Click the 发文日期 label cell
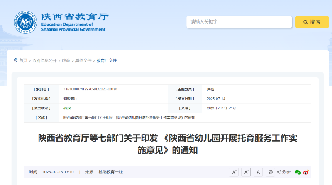 pyautogui.click(x=185, y=99)
